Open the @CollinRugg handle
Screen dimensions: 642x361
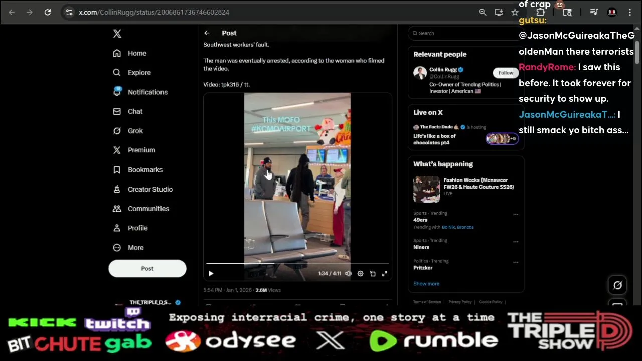click(444, 76)
